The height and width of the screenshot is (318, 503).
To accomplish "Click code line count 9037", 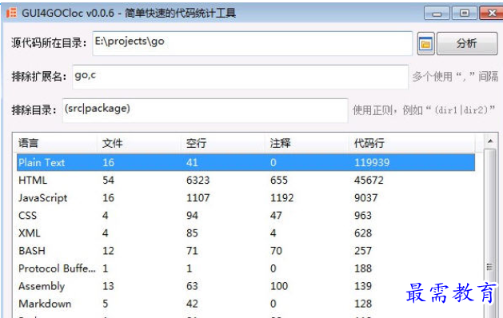I will tap(366, 198).
